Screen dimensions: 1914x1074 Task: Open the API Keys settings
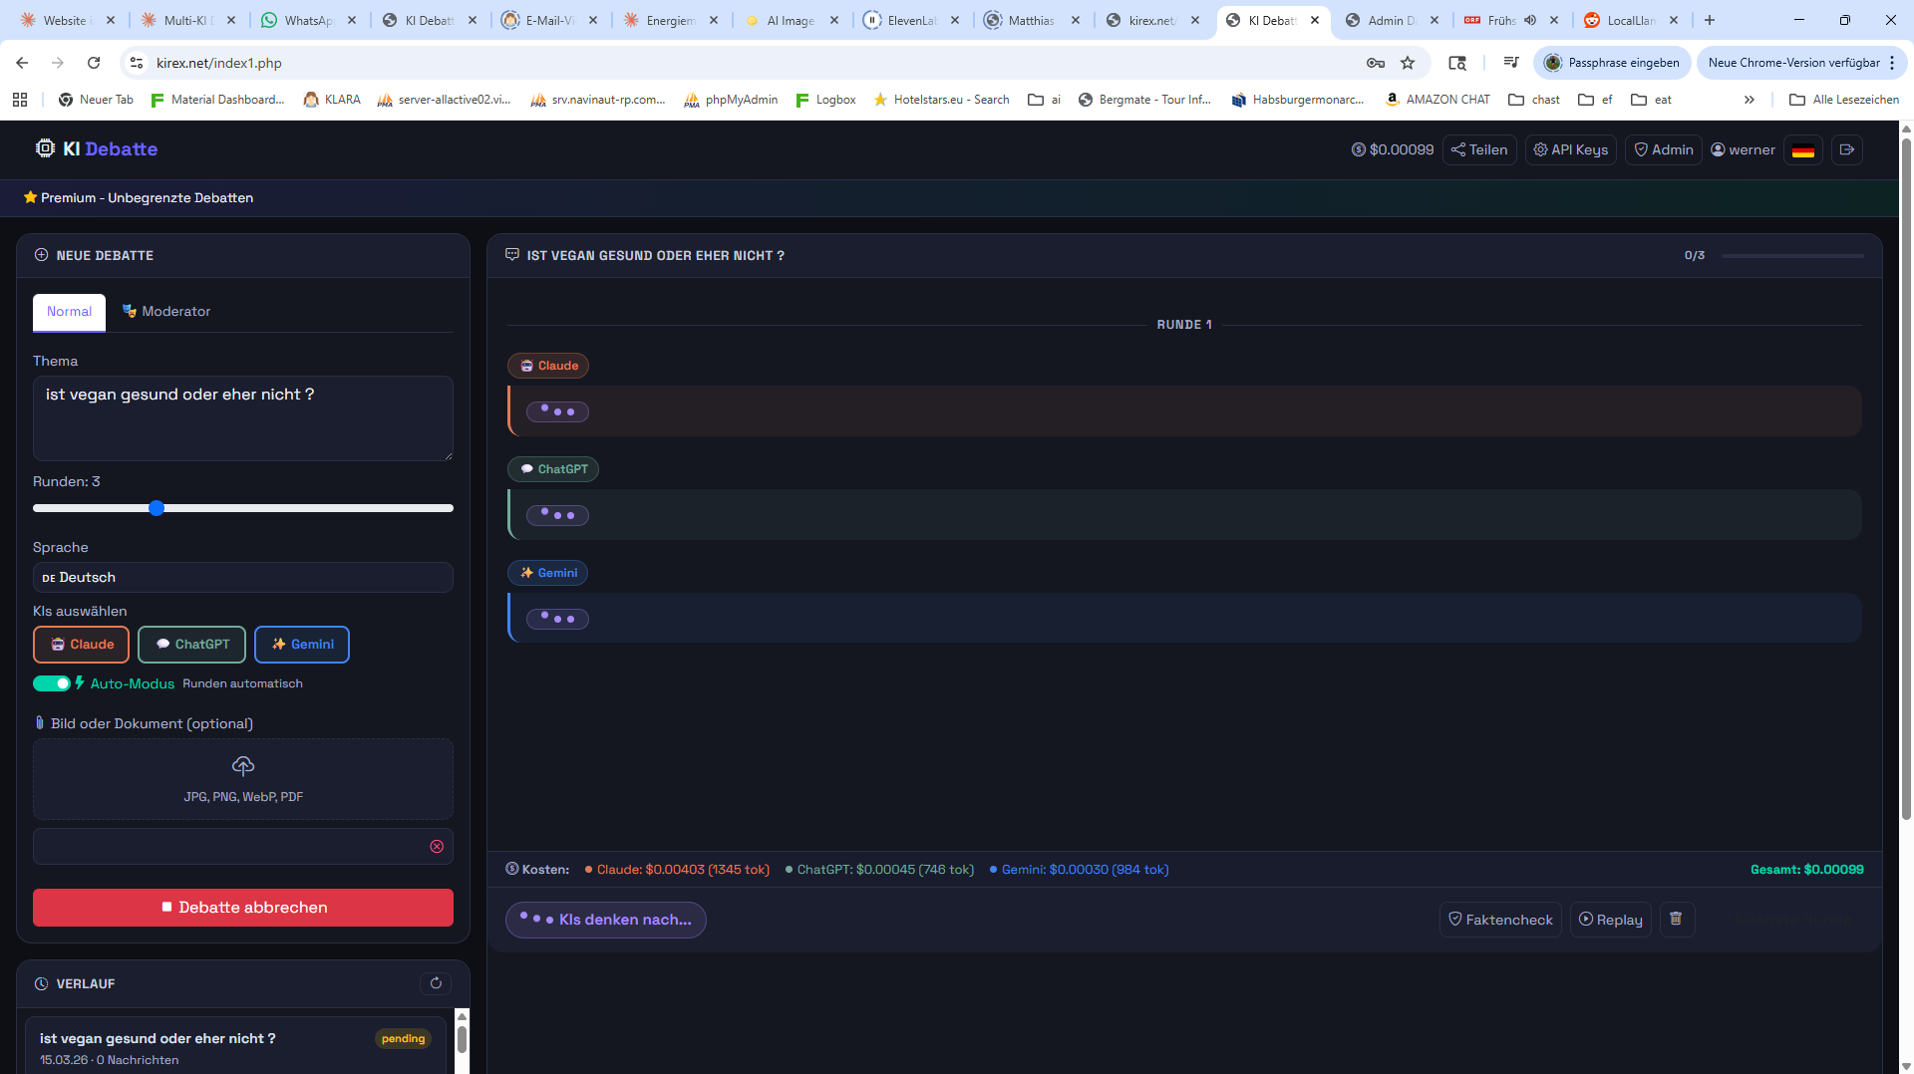(1571, 149)
